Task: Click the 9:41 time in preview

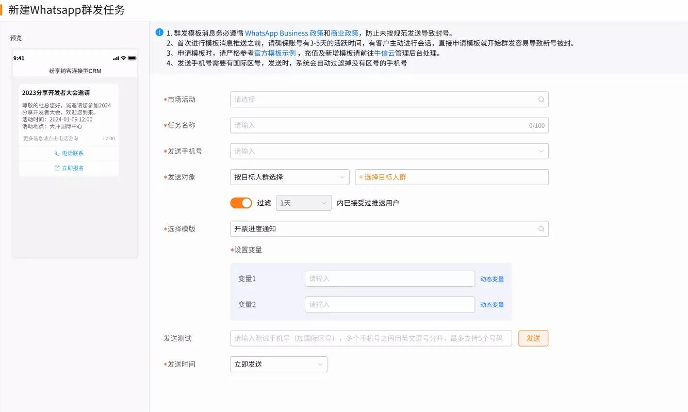Action: point(19,58)
